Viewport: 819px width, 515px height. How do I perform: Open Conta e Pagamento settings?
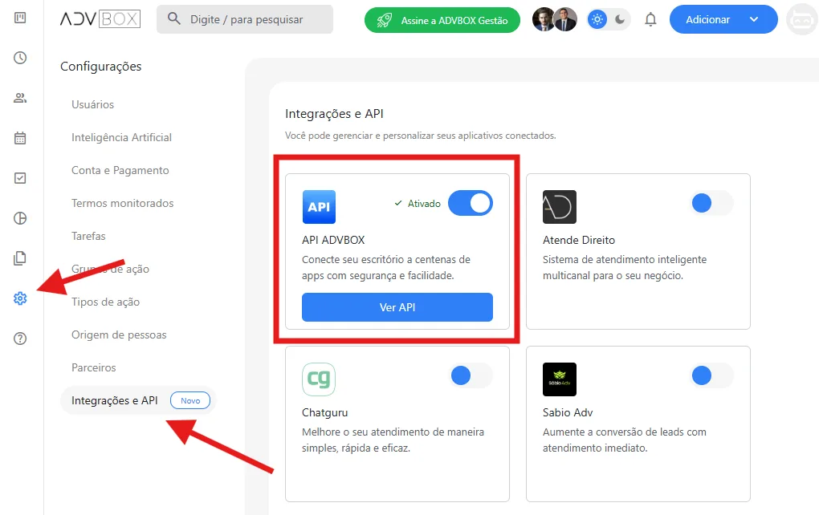(120, 170)
